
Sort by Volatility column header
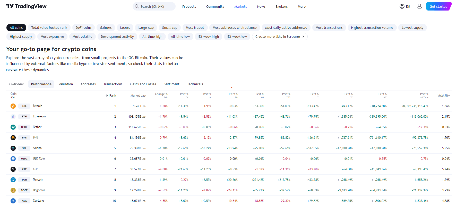(x=443, y=96)
